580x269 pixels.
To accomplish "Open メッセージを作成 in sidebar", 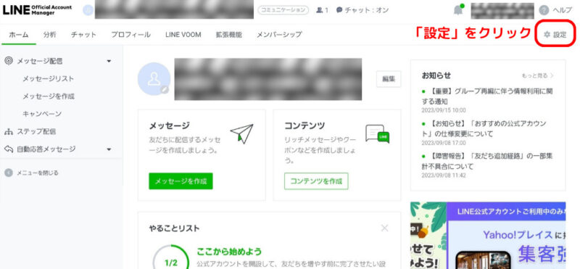I will click(49, 96).
